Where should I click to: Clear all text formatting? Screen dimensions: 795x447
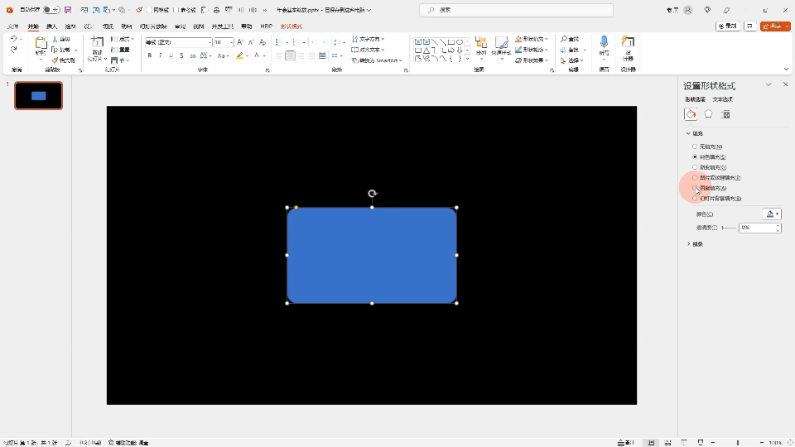click(263, 42)
